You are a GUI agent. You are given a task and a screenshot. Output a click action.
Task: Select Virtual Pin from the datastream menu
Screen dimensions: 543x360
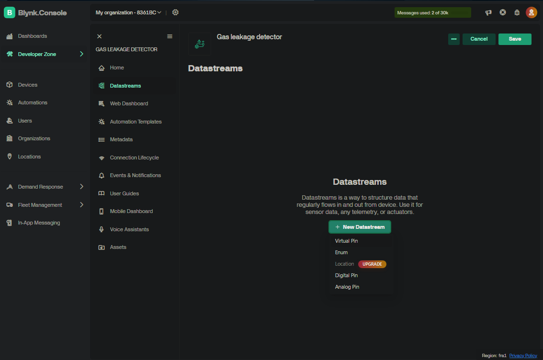346,241
